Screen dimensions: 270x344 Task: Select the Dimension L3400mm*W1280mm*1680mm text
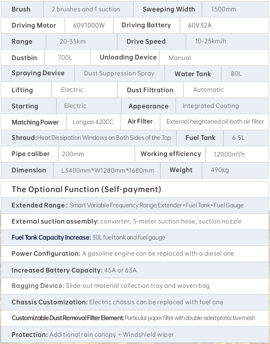pos(107,170)
